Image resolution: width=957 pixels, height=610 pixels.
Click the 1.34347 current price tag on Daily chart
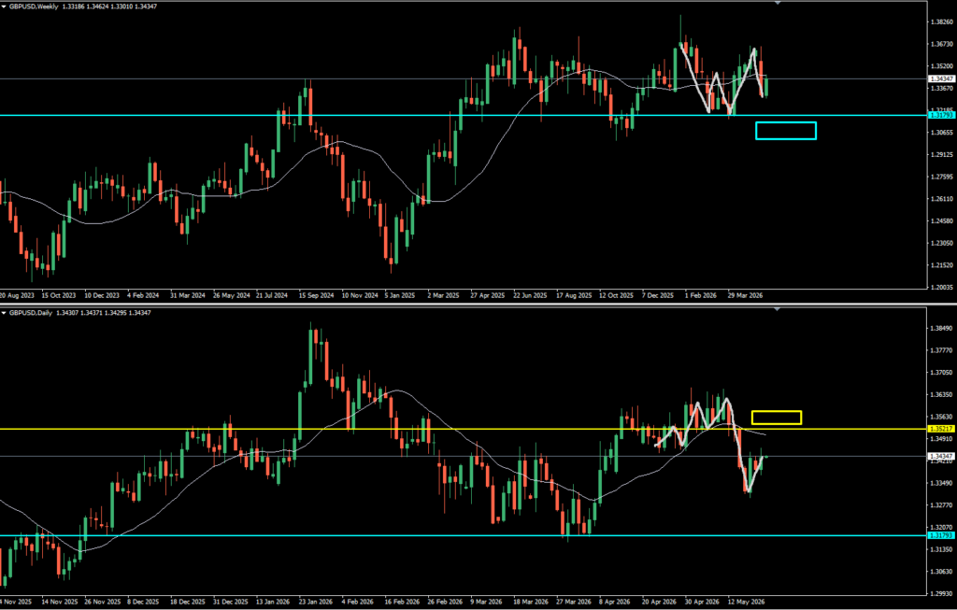(x=940, y=456)
